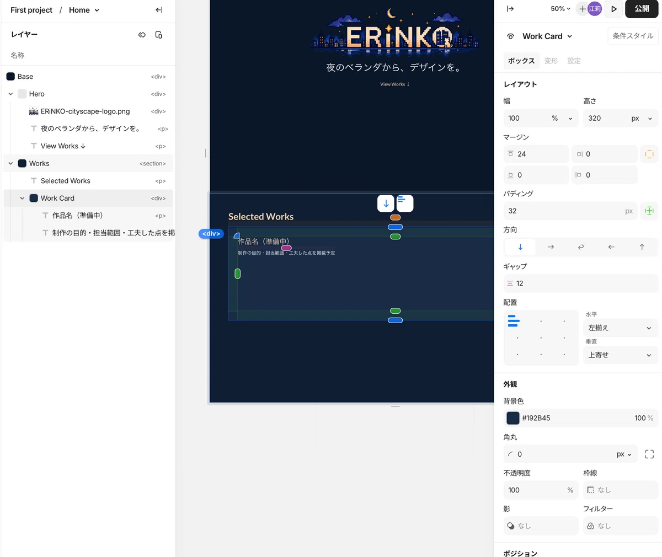Viewport: 662px width, 557px height.
Task: Click the 条件スタイル button
Action: coord(633,36)
